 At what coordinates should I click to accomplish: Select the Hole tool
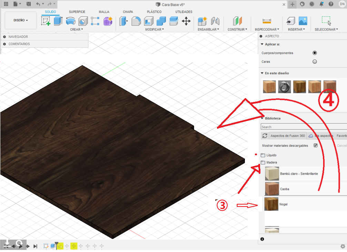(x=83, y=21)
